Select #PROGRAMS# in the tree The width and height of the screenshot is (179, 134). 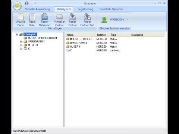tap(37, 41)
